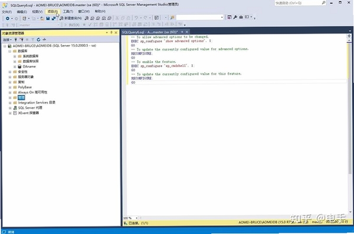Click the connect plug icon in Object Explorer

click(x=15, y=40)
